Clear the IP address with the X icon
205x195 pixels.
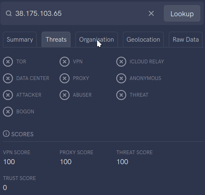click(151, 13)
